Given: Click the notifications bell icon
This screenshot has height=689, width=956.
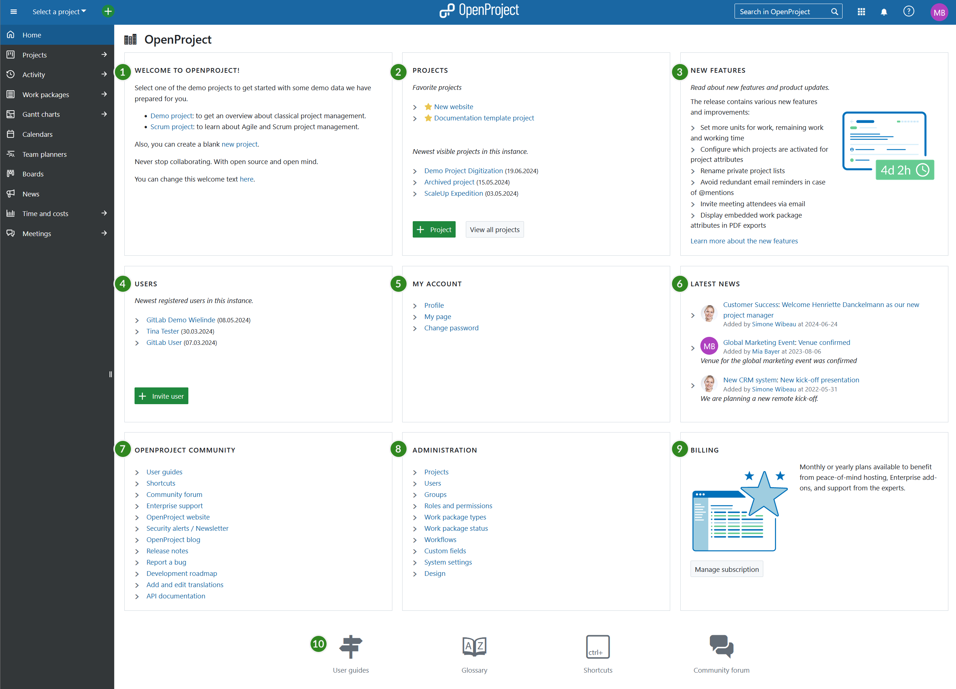Looking at the screenshot, I should [884, 12].
